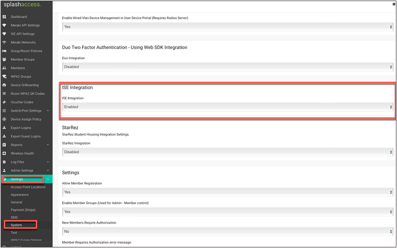397x248 pixels.
Task: Go to Access Point Locations submenu
Action: tap(28, 187)
